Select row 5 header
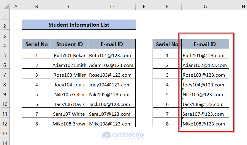The image size is (247, 145). [x=5, y=55]
